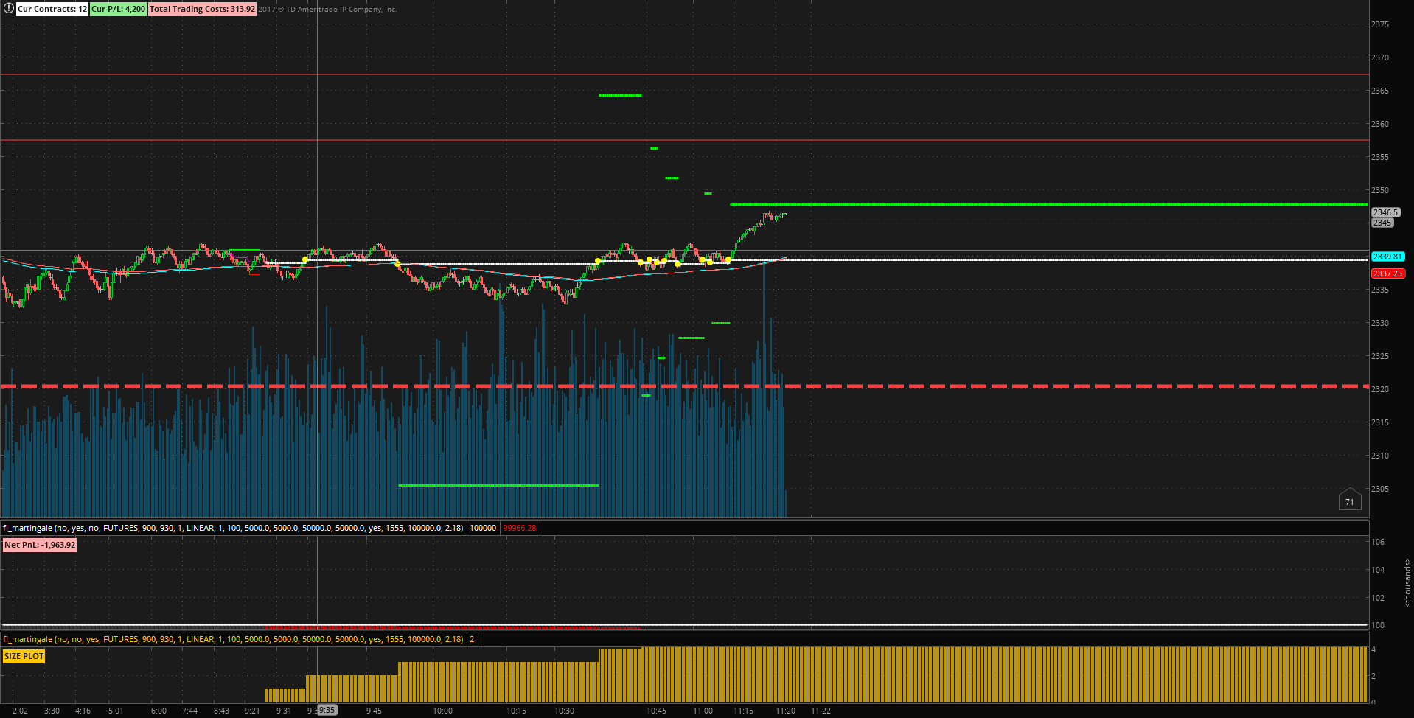Select the cyan 2339.81 price bubble
Viewport: 1414px width, 718px height.
coord(1387,257)
